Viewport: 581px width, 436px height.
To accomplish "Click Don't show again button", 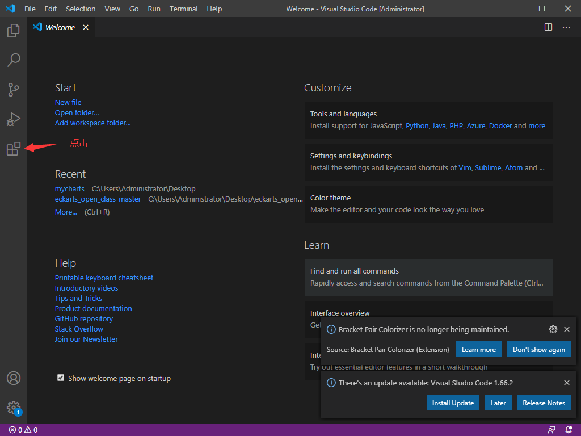I will tap(539, 349).
